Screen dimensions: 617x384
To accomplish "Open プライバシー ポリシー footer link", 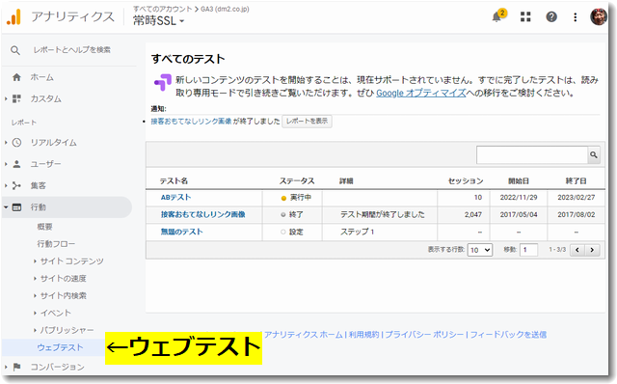I will tap(424, 335).
